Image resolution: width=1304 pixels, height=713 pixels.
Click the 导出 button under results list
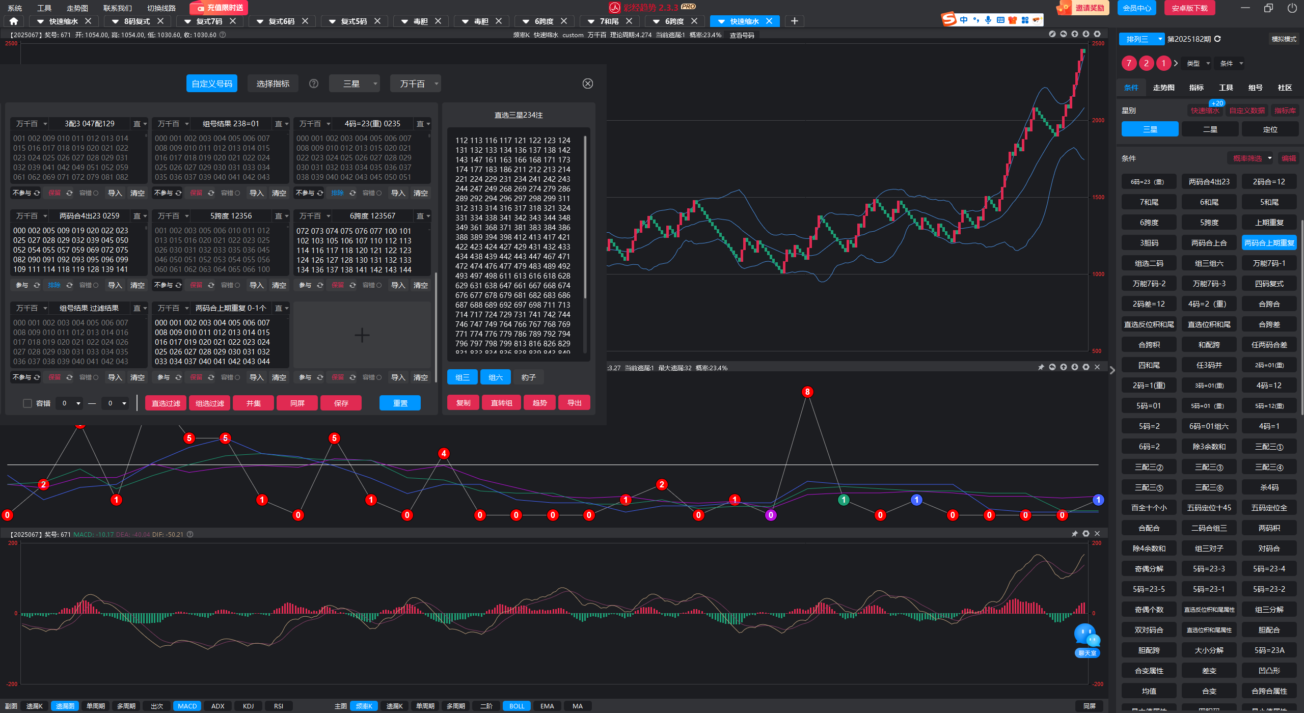(x=575, y=403)
